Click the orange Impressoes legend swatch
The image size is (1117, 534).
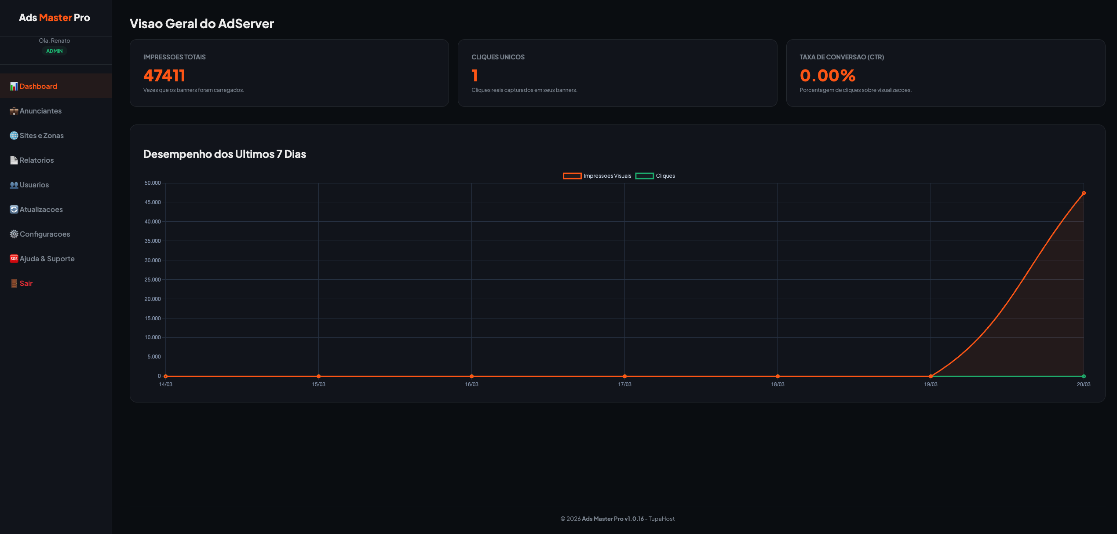tap(572, 176)
